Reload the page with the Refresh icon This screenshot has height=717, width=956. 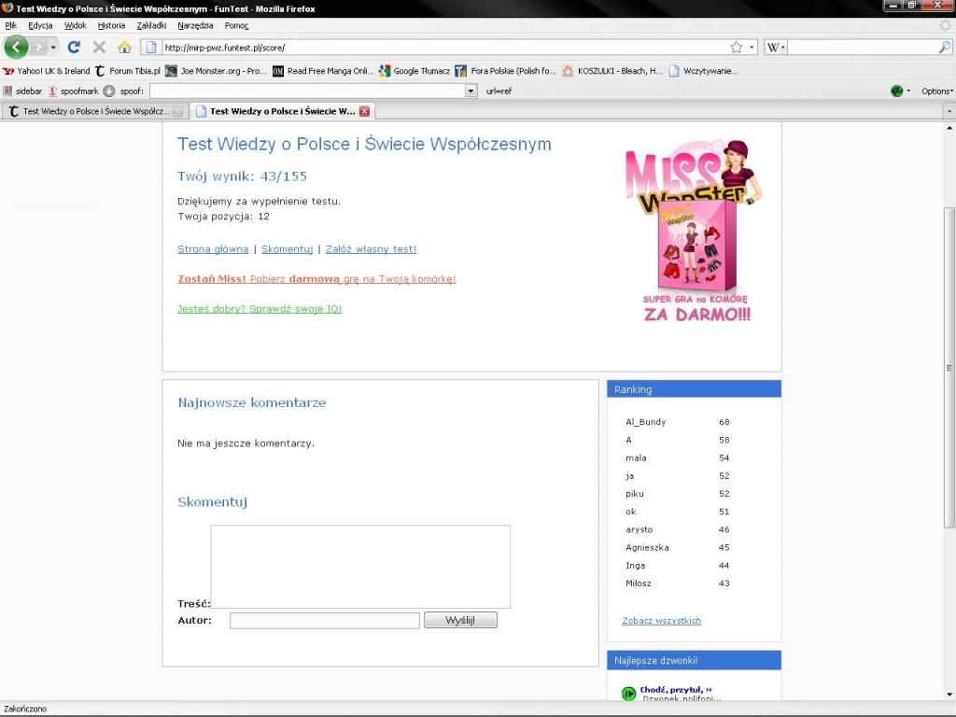[x=74, y=47]
